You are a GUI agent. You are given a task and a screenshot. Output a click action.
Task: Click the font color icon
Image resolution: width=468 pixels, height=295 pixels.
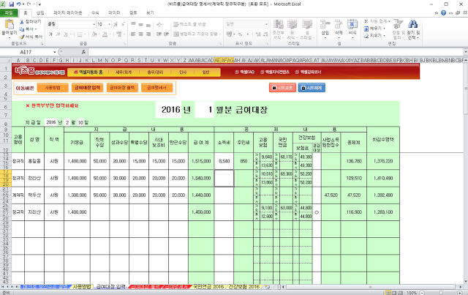click(105, 34)
